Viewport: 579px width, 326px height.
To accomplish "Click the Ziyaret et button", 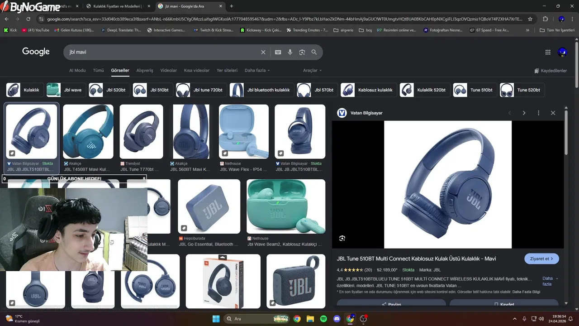I will click(541, 259).
